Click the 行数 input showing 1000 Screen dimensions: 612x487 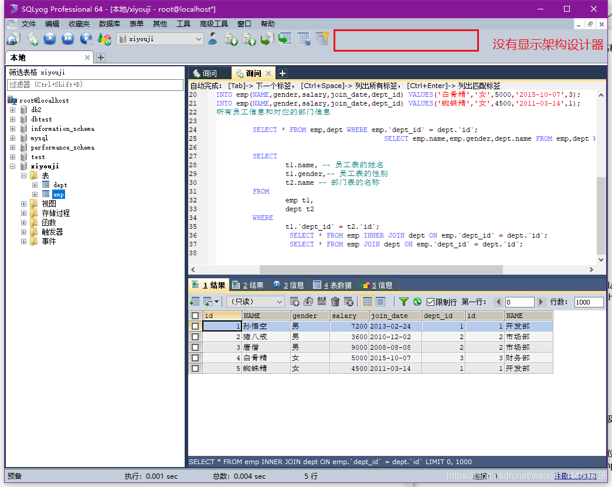click(x=589, y=302)
